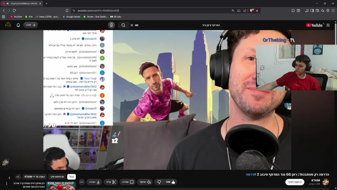Click the translate page icon in address bar
The width and height of the screenshot is (337, 190).
point(233,11)
